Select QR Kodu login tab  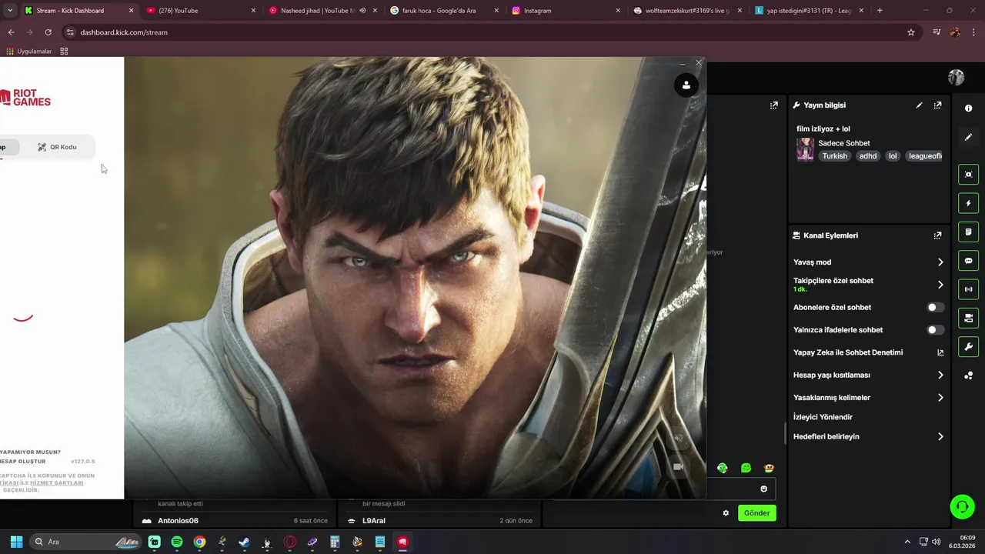pyautogui.click(x=57, y=147)
